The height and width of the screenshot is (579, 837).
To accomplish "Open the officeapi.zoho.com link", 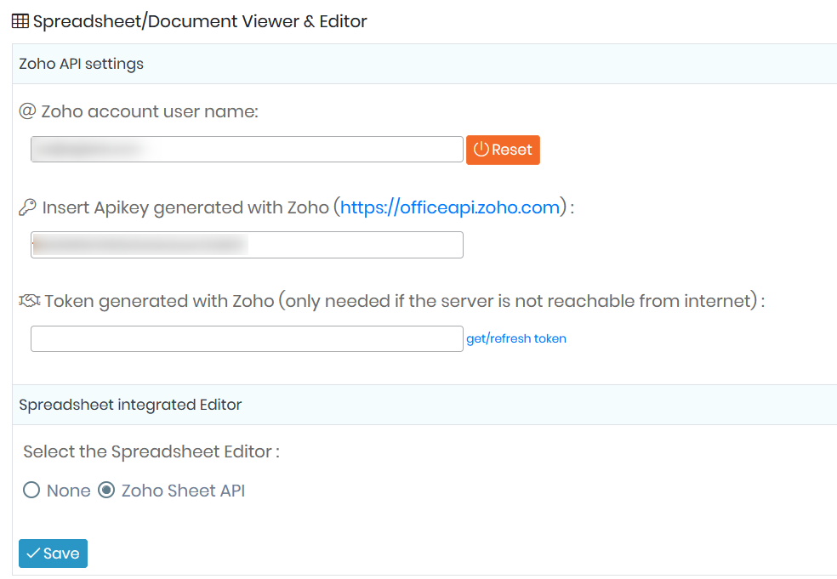I will click(x=450, y=207).
